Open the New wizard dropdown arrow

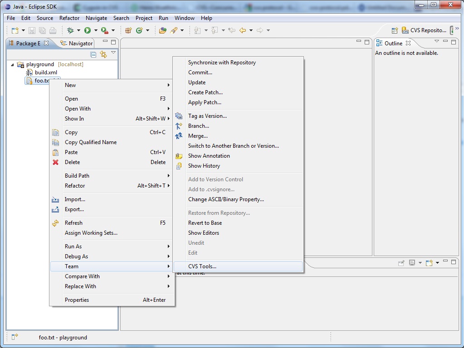23,30
